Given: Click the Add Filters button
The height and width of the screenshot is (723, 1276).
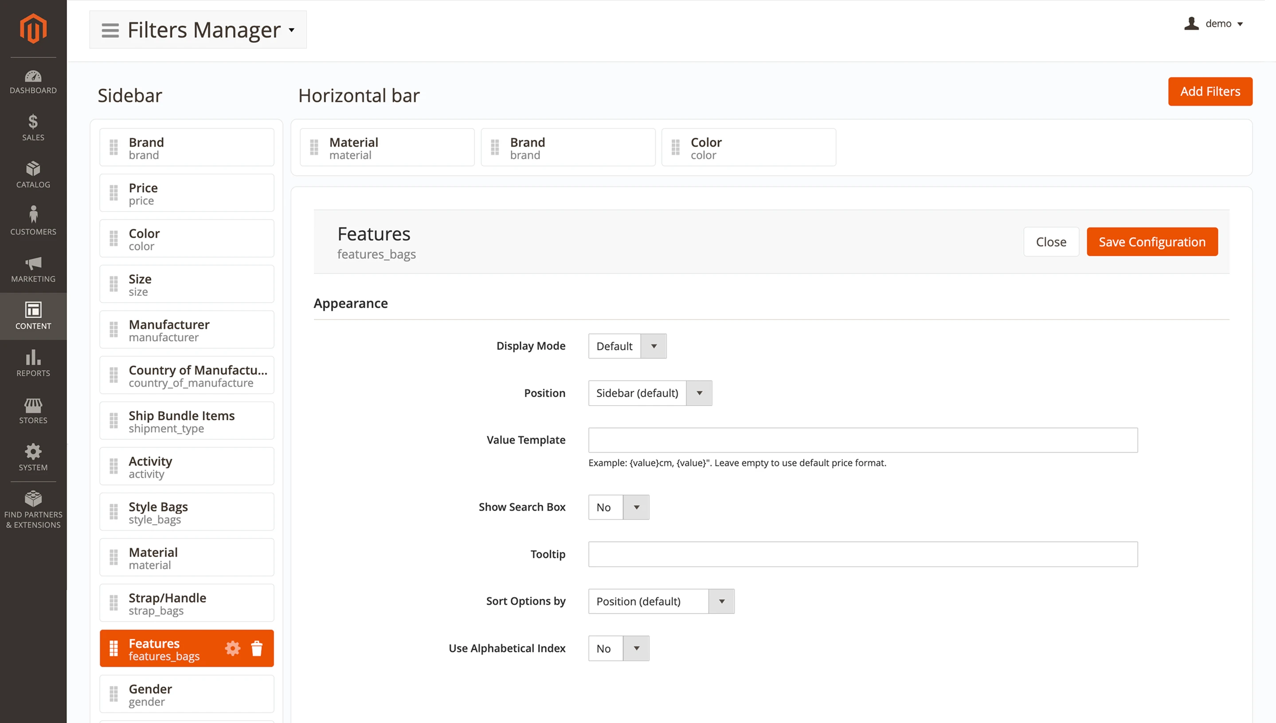Looking at the screenshot, I should click(x=1210, y=91).
